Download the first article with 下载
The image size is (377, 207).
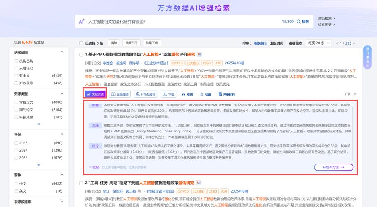pyautogui.click(x=168, y=94)
